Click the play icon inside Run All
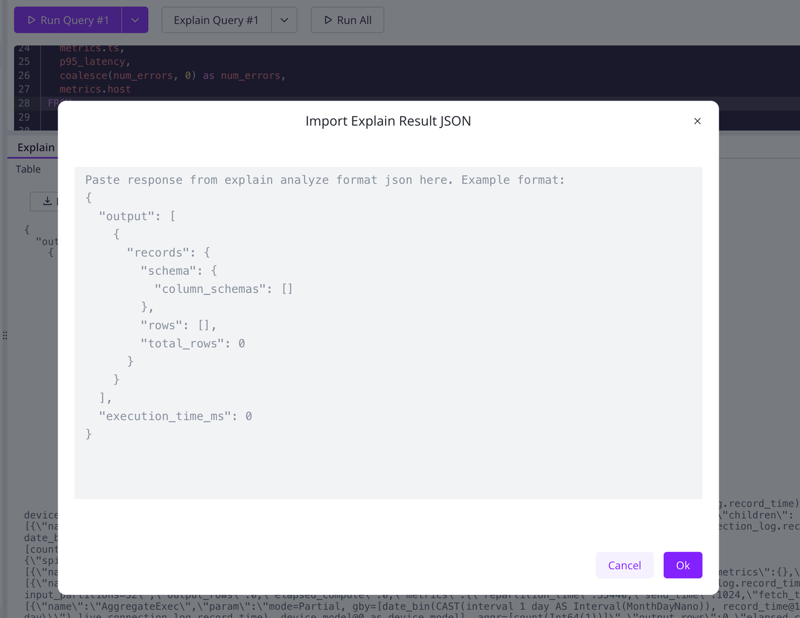The image size is (800, 618). point(327,19)
